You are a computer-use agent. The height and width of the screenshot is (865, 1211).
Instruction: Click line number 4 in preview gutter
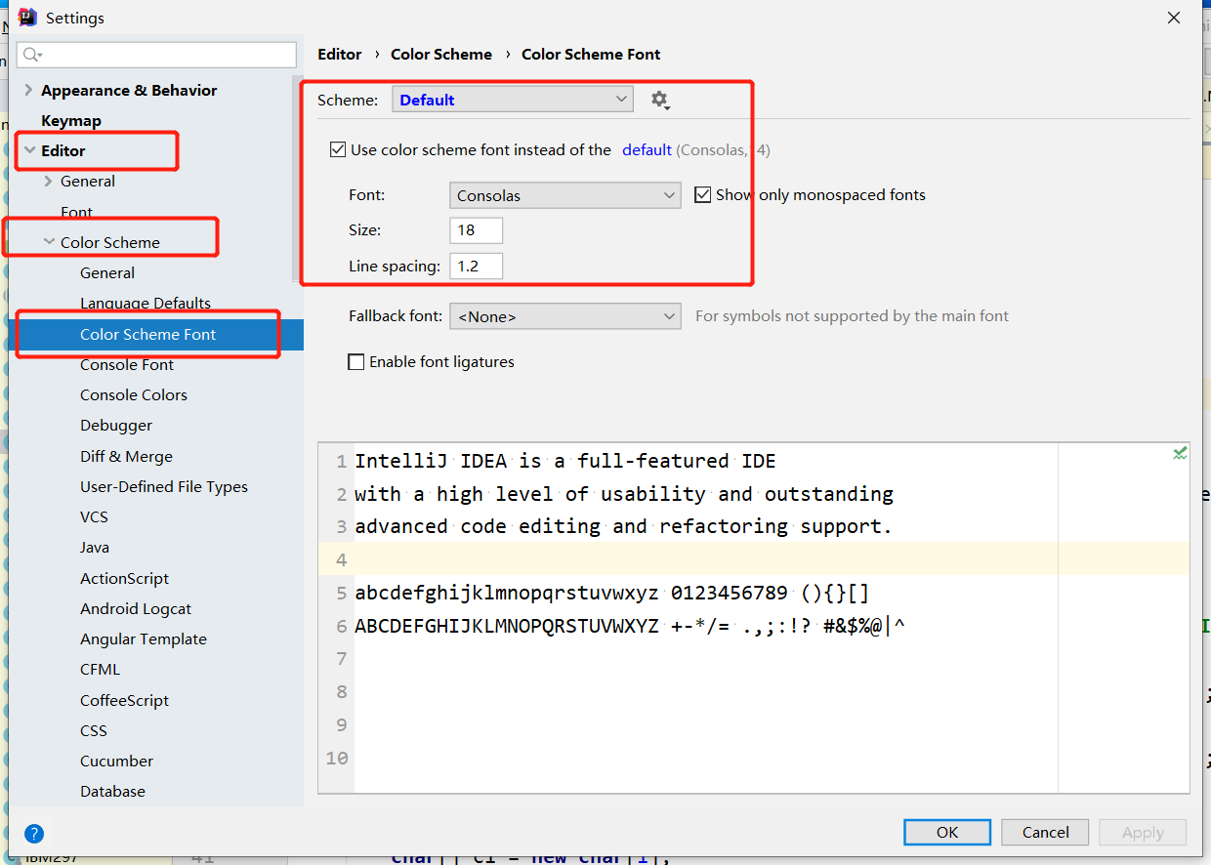click(342, 559)
